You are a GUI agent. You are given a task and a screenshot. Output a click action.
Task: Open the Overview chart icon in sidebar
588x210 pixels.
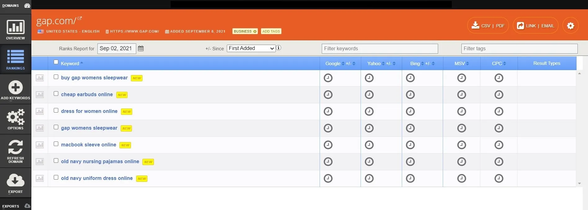coord(16,27)
